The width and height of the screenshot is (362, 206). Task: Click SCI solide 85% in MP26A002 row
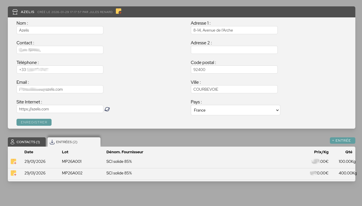[x=119, y=173]
